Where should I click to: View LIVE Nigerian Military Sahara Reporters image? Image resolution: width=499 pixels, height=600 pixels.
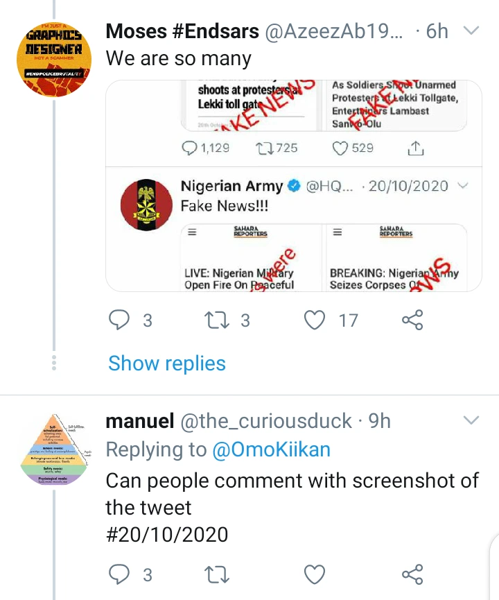(249, 257)
